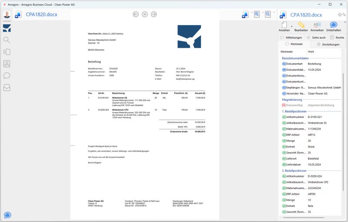Switch to Mitteilungen tab
Viewport: 348px width, 222px height.
[x=291, y=38]
